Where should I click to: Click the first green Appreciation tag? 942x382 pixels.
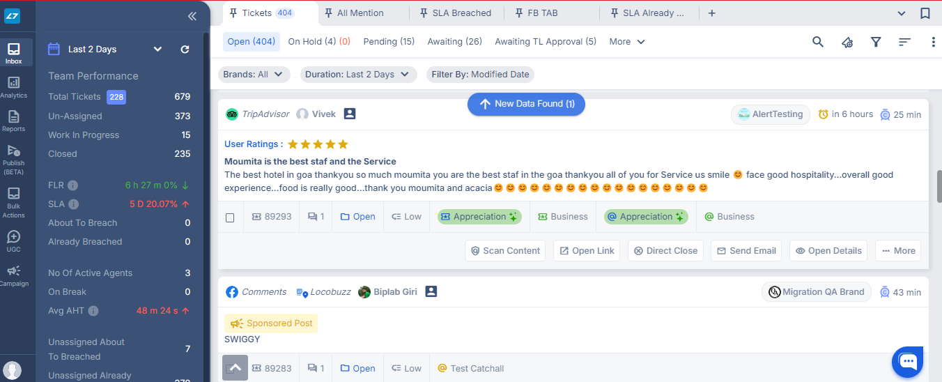click(479, 217)
